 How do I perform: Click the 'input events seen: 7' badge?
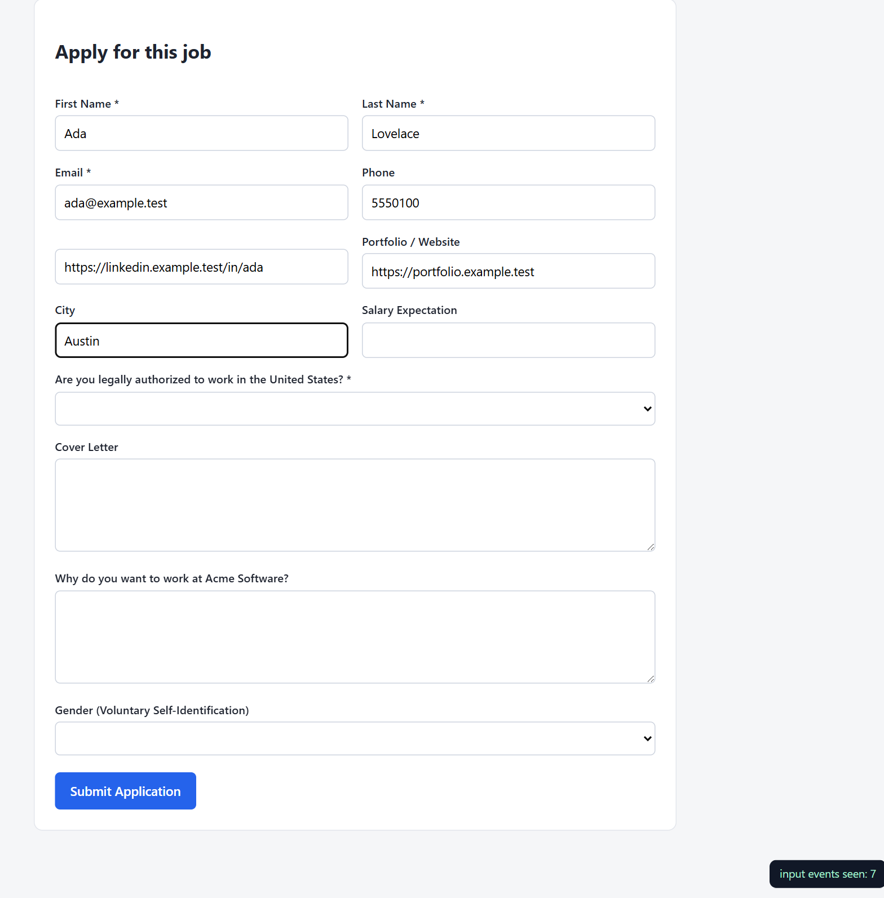[x=826, y=874]
